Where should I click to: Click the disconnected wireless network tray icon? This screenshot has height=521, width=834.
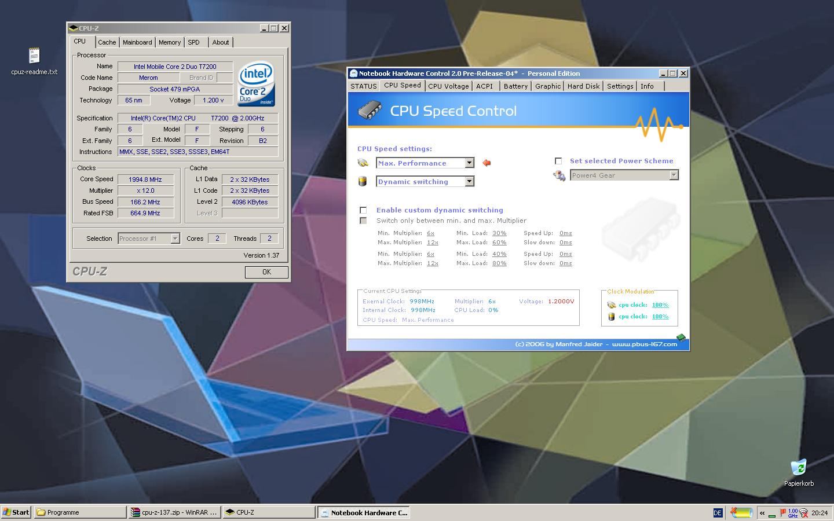pyautogui.click(x=804, y=513)
